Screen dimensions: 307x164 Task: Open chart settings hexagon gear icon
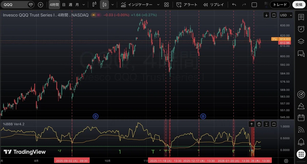[286, 161]
